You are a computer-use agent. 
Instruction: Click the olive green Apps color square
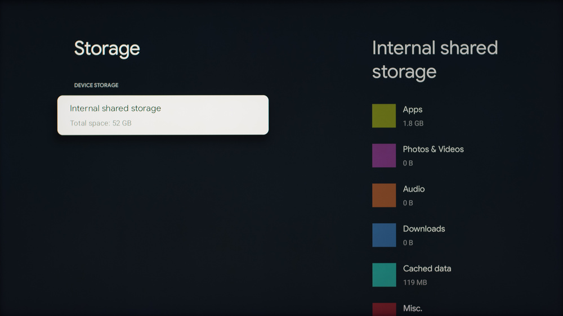click(384, 116)
